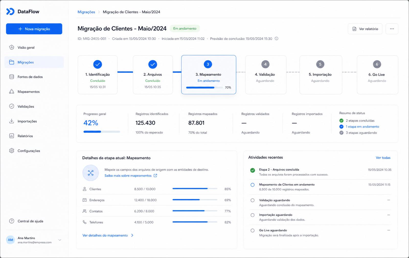Click the 87.801 Registros mapeados value
The width and height of the screenshot is (409, 258).
tap(196, 123)
